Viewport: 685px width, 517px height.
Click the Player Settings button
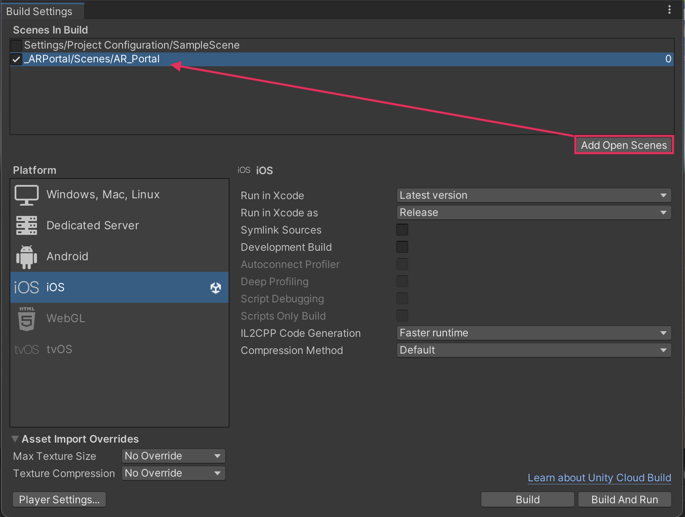[x=59, y=500]
